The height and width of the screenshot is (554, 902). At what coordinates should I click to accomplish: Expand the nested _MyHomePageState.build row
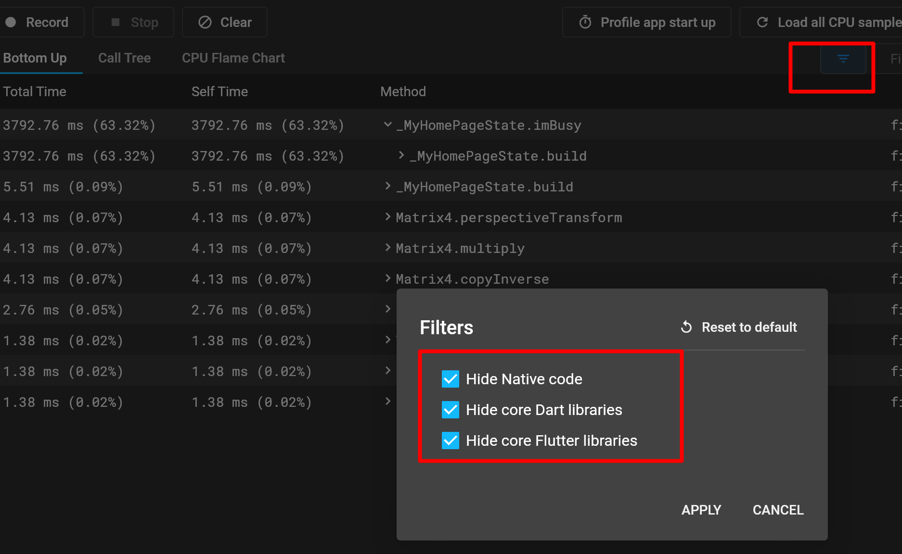tap(401, 155)
